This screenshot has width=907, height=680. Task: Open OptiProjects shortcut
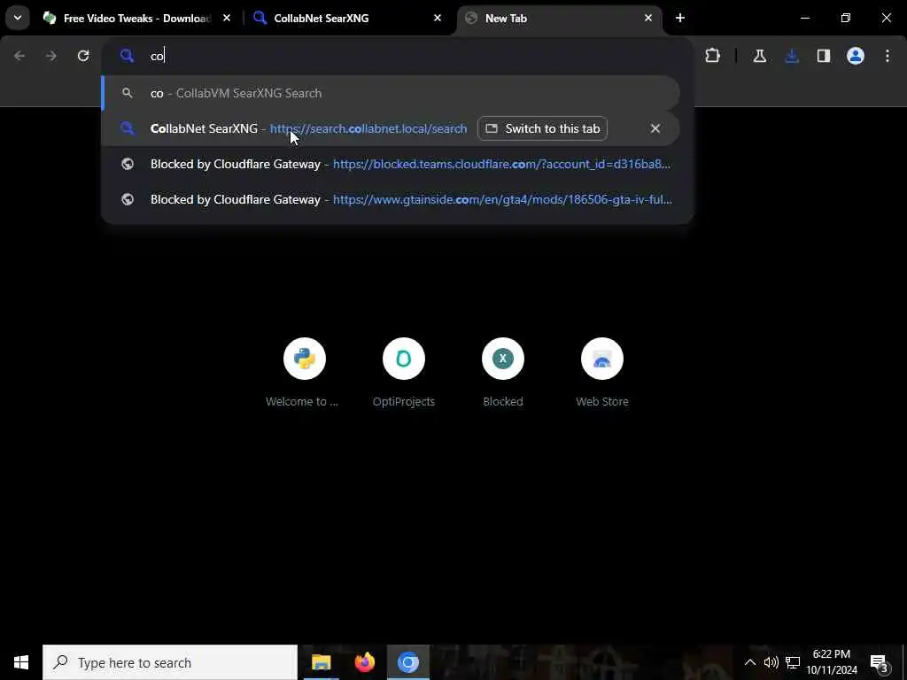(404, 373)
